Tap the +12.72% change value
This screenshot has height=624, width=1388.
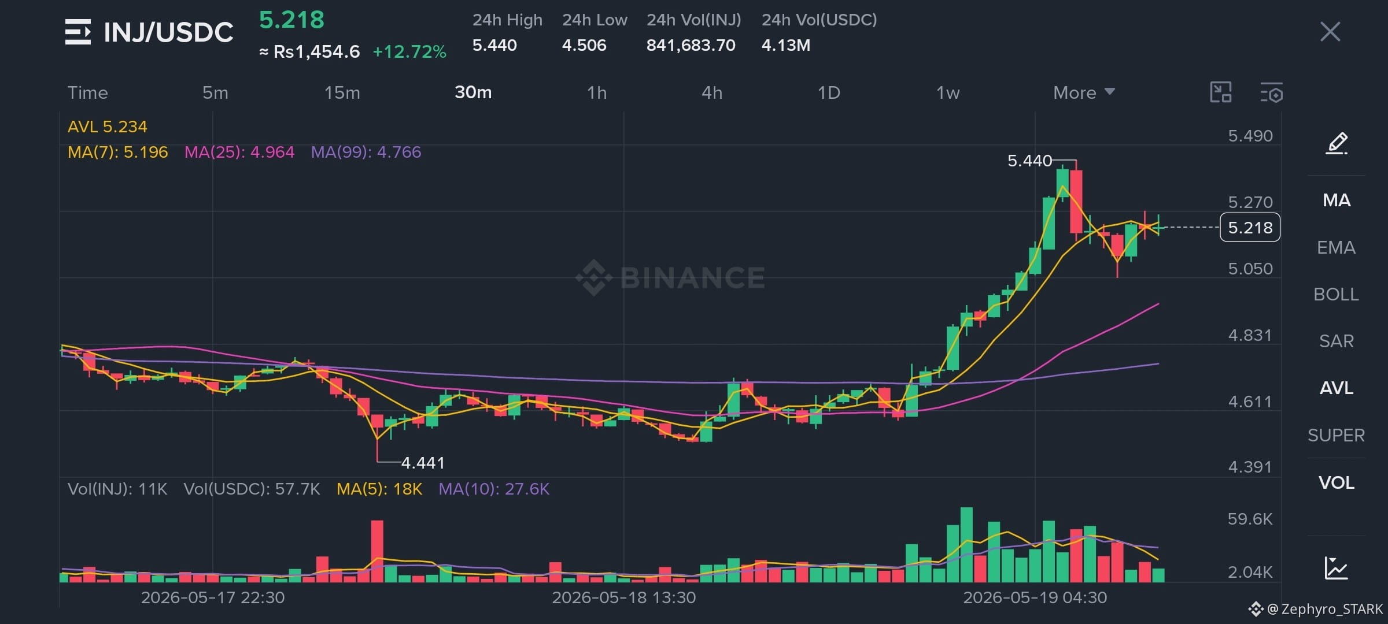pos(409,52)
